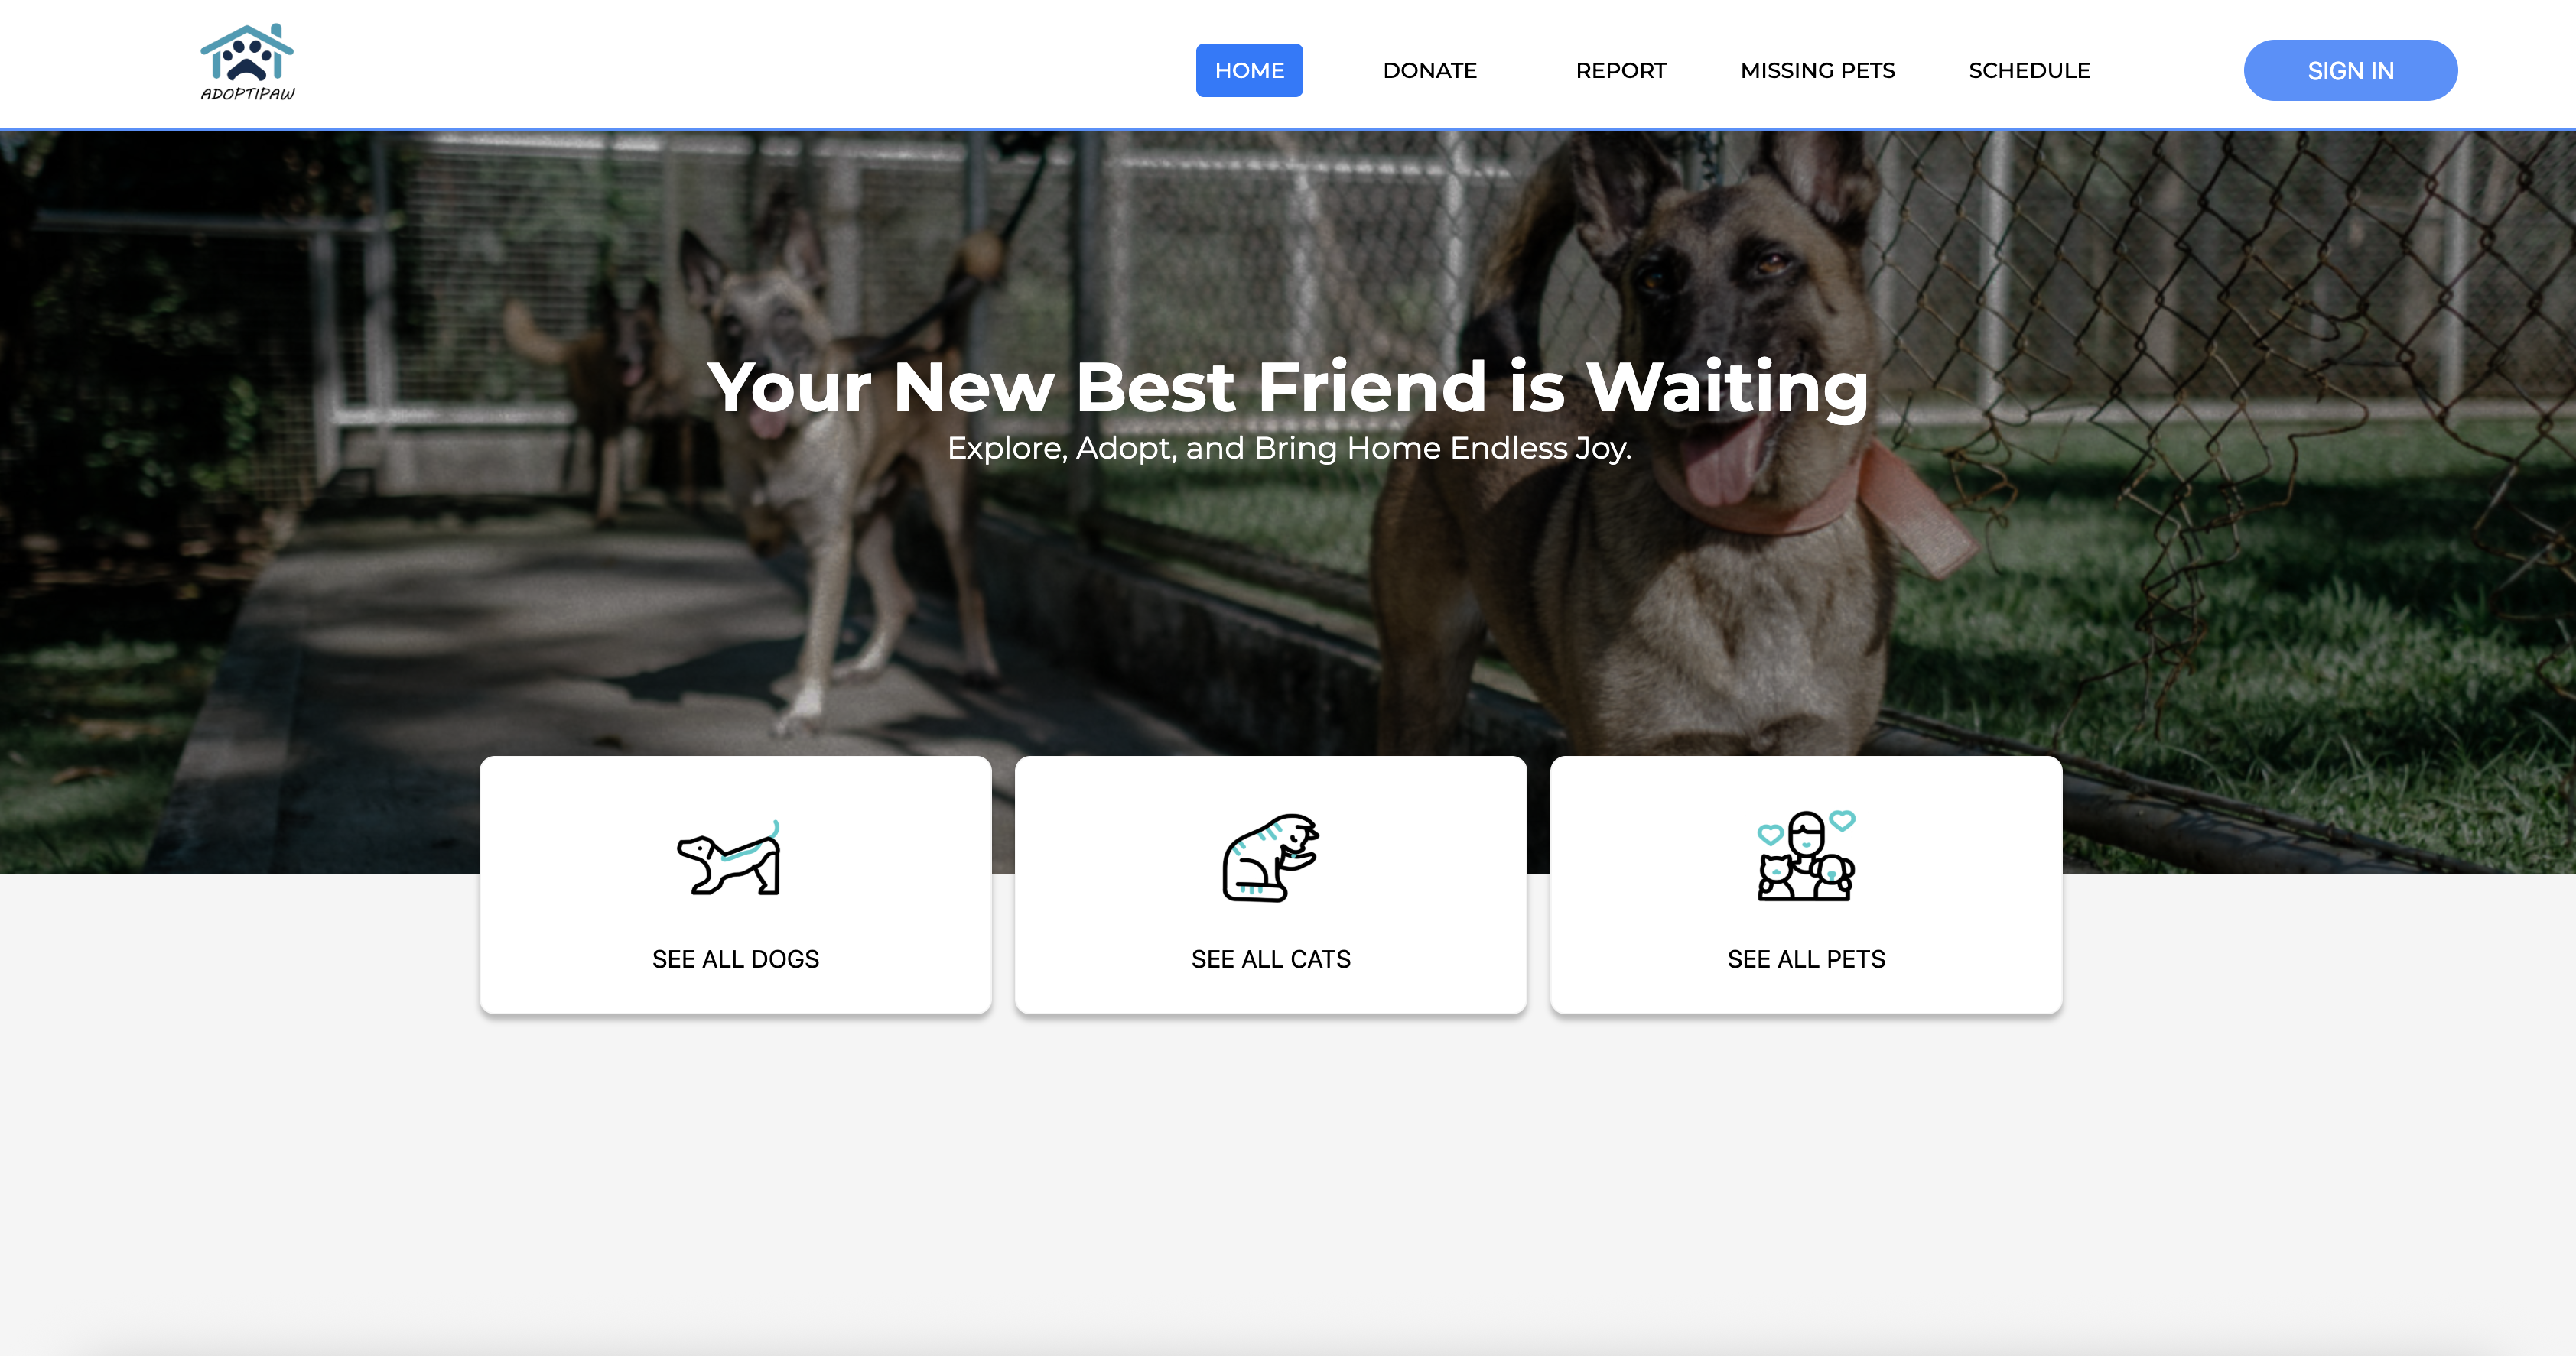
Task: Click the Adoptipaw house-paw logo icon
Action: pos(247,53)
